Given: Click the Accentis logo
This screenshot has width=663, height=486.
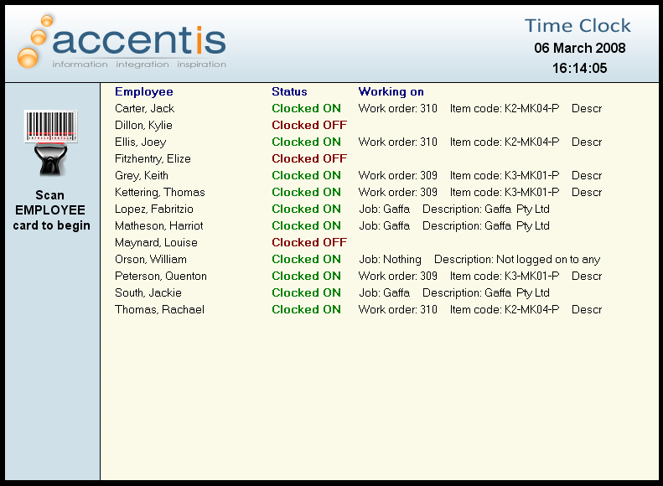Looking at the screenshot, I should [x=122, y=41].
